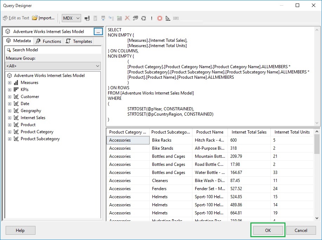Switch to the Functions tab
322x240 pixels.
pyautogui.click(x=48, y=41)
